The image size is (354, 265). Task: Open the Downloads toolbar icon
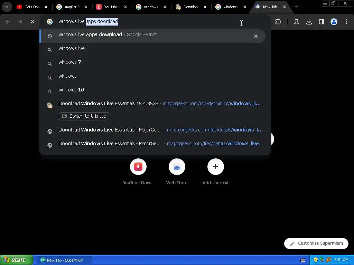click(x=309, y=22)
